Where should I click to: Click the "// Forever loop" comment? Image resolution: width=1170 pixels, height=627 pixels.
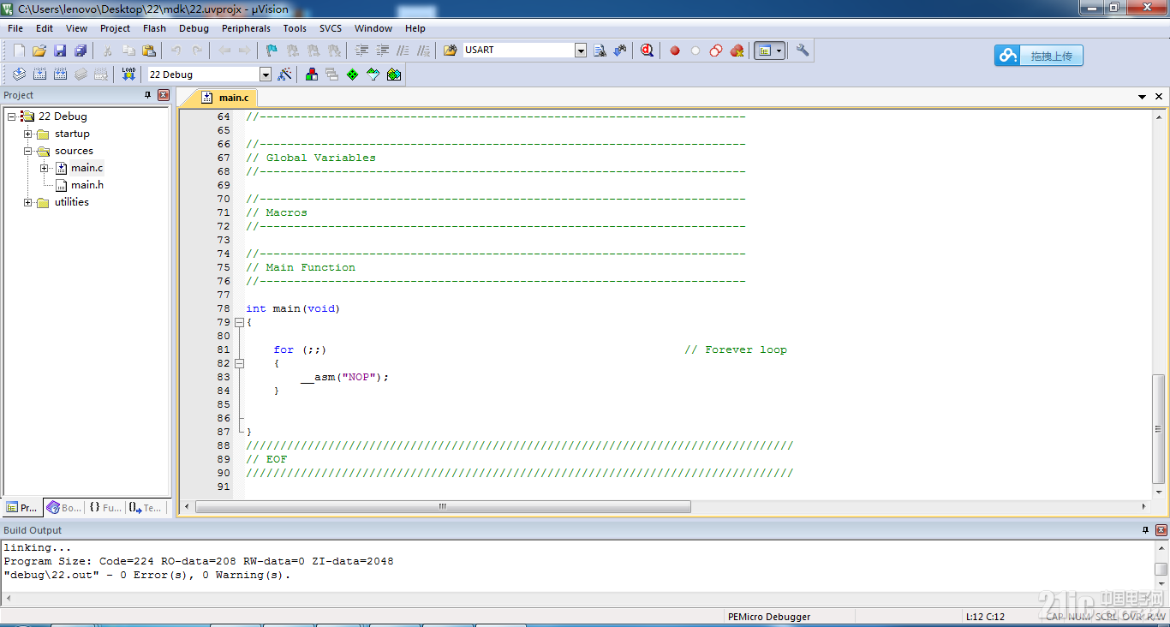736,349
